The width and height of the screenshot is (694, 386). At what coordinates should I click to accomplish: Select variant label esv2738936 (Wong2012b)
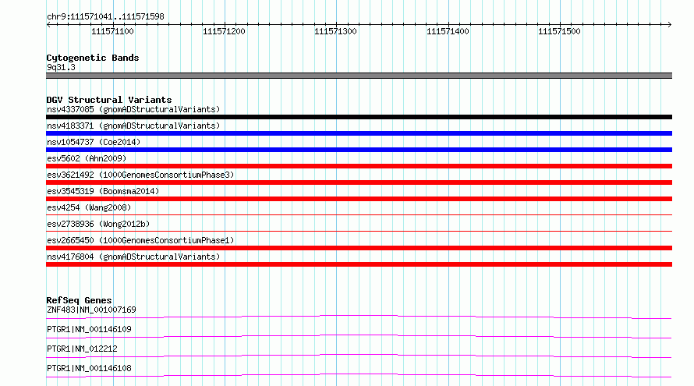click(98, 224)
